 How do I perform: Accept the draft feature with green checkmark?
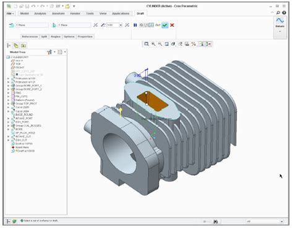pyautogui.click(x=164, y=25)
